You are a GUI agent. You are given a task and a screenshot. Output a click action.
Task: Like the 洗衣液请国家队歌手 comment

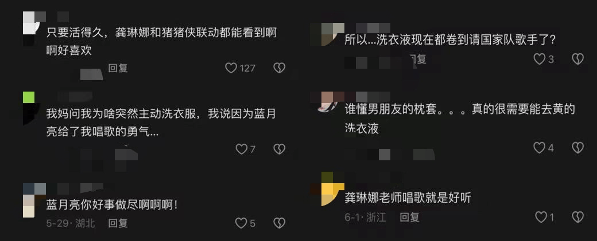pyautogui.click(x=539, y=59)
